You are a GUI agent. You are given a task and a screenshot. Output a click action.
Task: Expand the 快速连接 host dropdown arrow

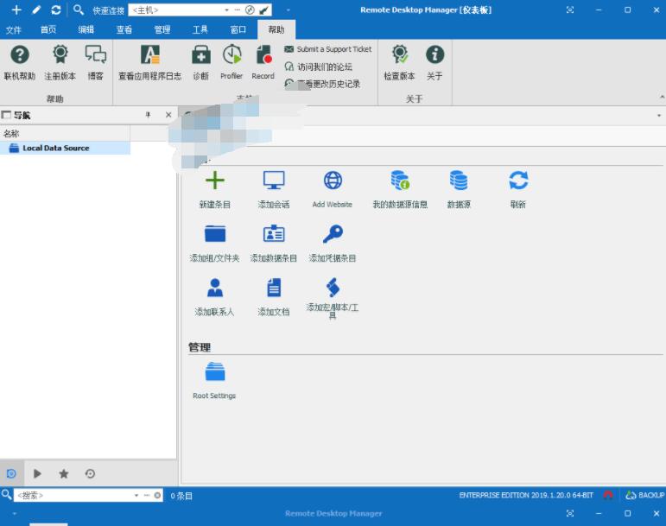click(227, 10)
